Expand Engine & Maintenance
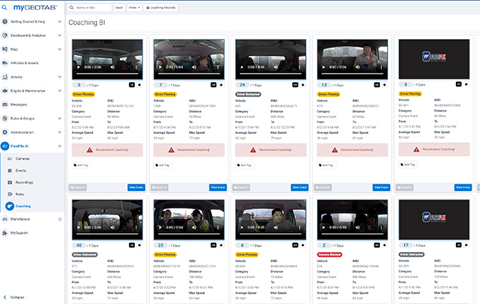480x304 pixels. pyautogui.click(x=60, y=91)
